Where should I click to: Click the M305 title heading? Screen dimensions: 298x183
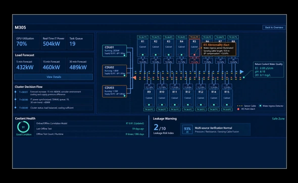(20, 27)
